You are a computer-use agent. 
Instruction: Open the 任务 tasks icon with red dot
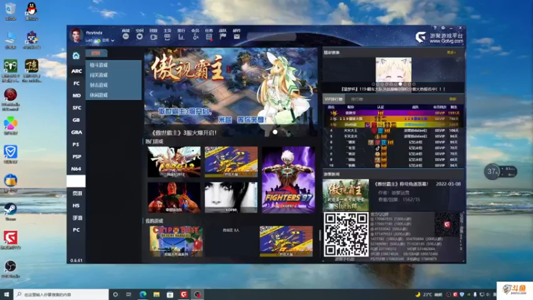[209, 37]
